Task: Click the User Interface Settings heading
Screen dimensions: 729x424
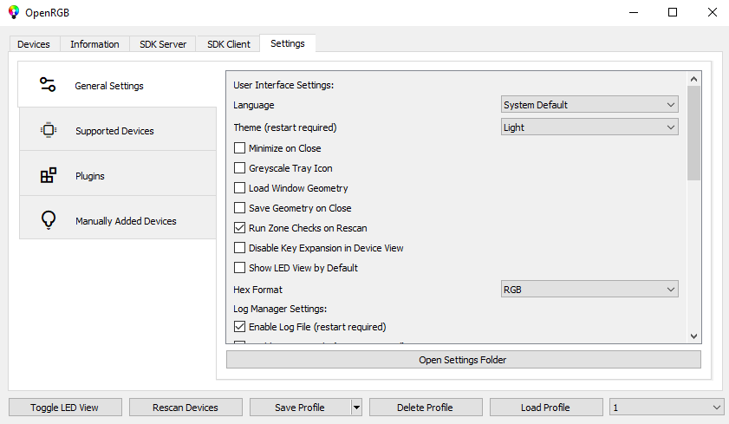Action: point(283,85)
